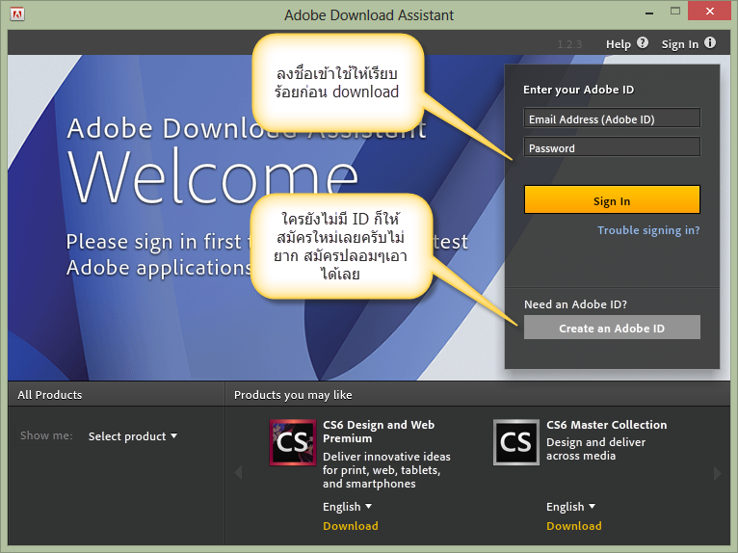Open the Select product dropdown
The image size is (738, 553).
(x=133, y=436)
